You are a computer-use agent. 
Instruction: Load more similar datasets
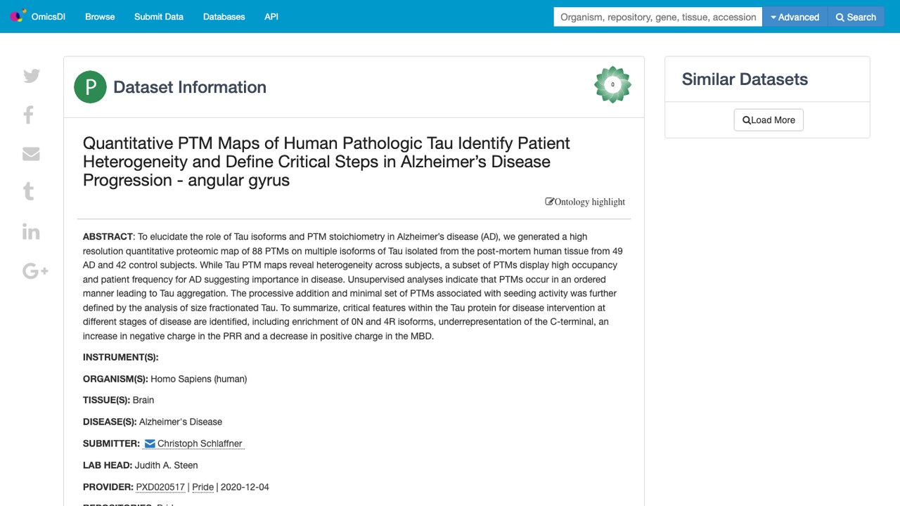[x=769, y=120]
